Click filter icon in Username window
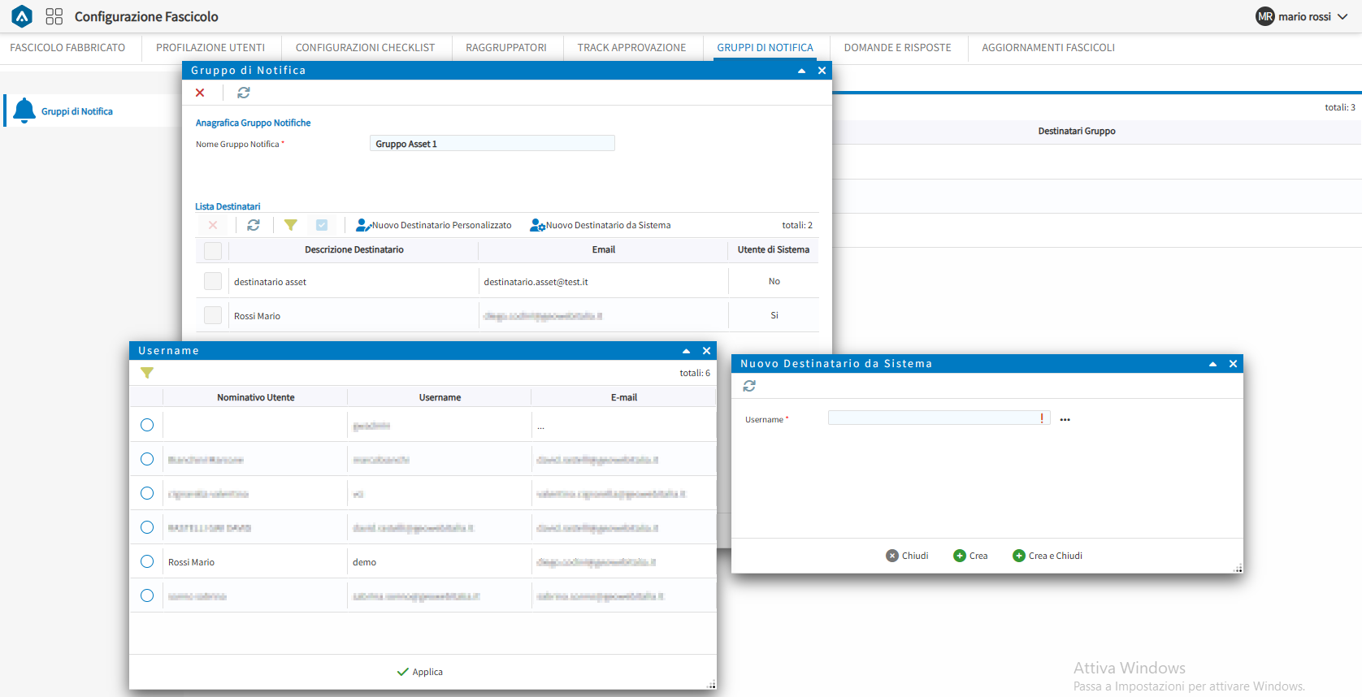The height and width of the screenshot is (697, 1362). pyautogui.click(x=147, y=373)
